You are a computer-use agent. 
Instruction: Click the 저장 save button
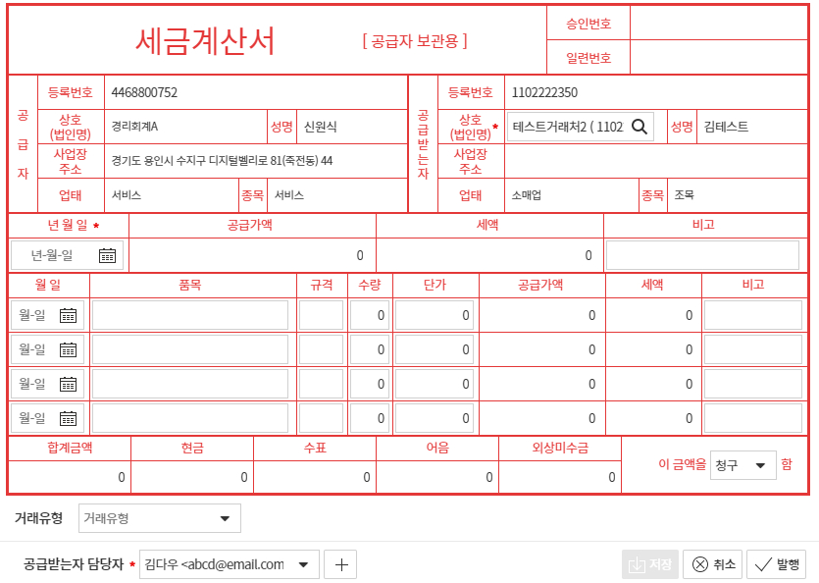coord(650,564)
